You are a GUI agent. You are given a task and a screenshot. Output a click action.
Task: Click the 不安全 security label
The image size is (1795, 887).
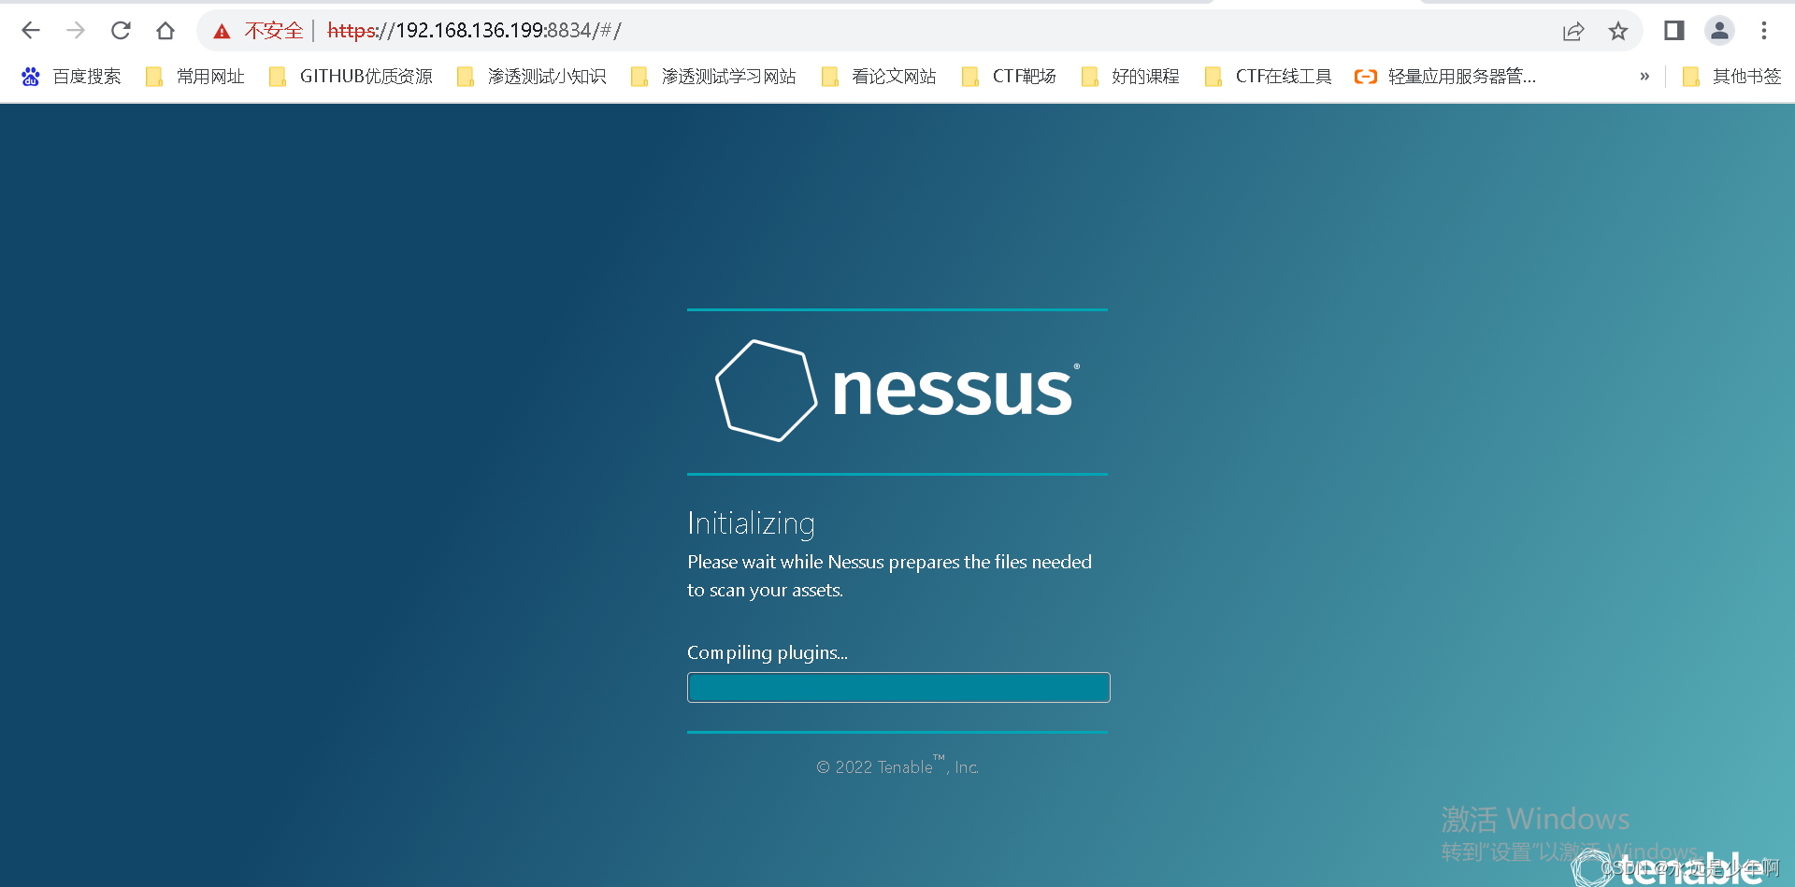(274, 31)
